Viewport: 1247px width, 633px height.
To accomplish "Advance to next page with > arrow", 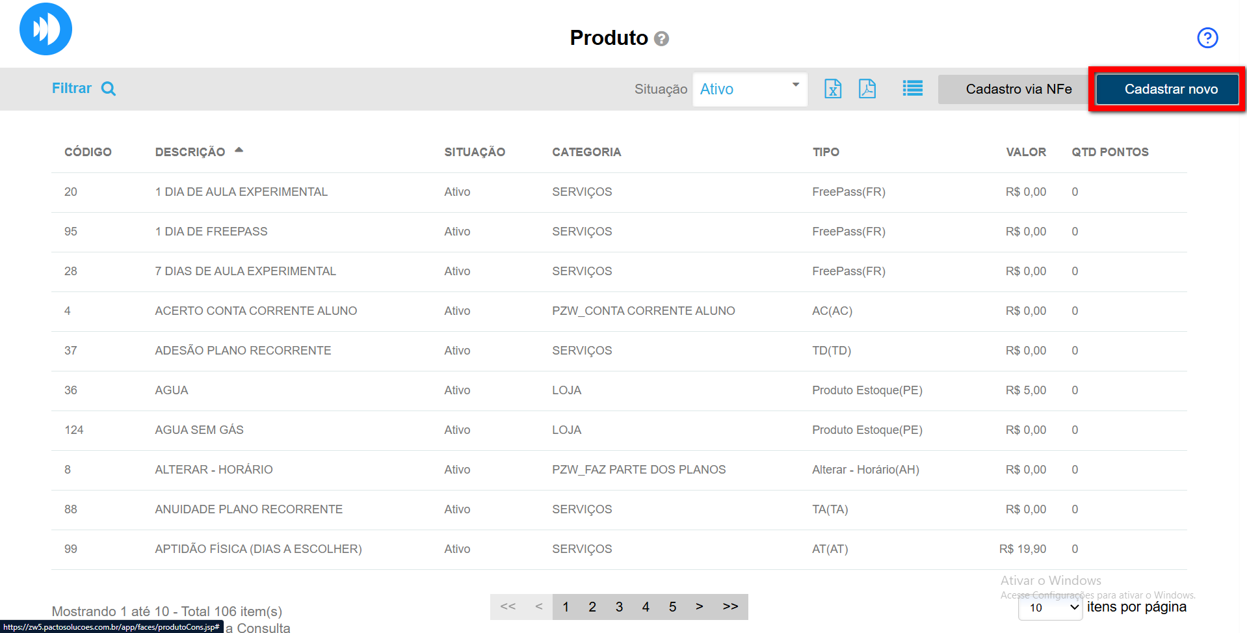I will point(699,607).
